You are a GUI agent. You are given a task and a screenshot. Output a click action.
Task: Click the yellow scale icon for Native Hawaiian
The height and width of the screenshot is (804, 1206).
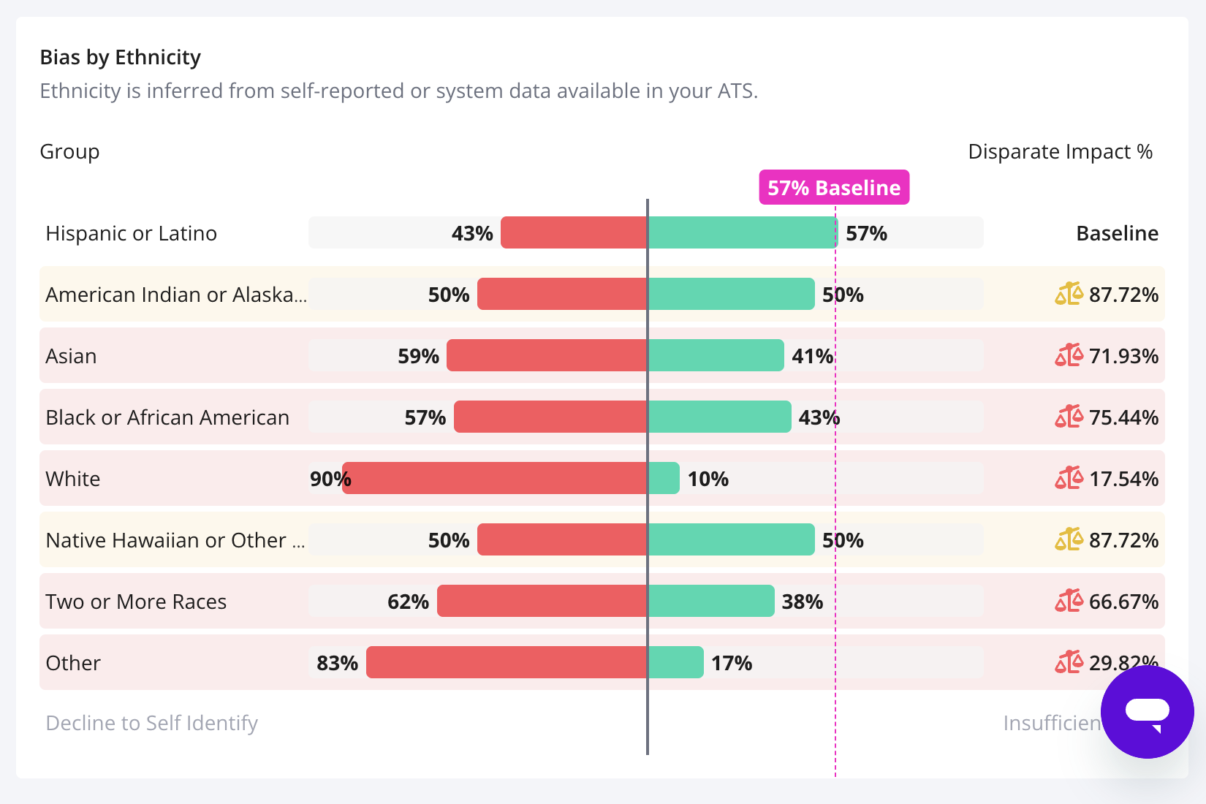pos(1068,539)
